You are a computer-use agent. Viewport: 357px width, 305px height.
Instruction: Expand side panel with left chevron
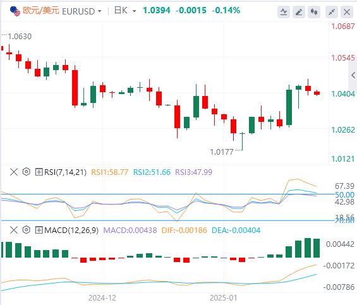point(353,75)
